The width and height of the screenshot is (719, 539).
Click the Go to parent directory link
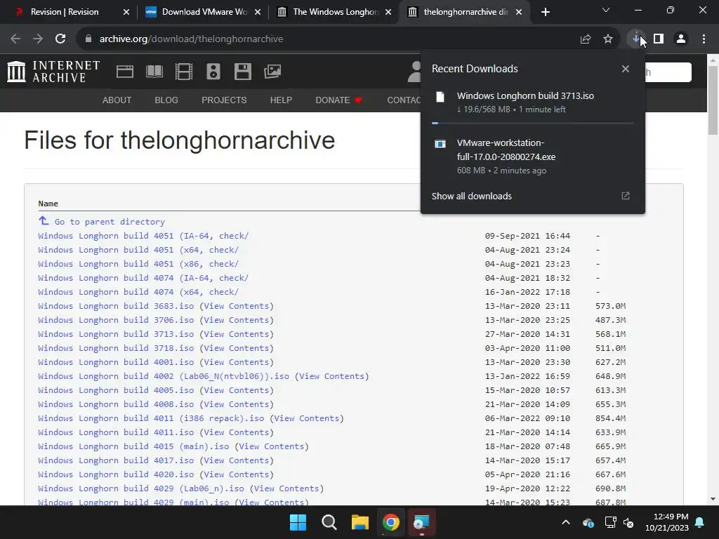(110, 222)
